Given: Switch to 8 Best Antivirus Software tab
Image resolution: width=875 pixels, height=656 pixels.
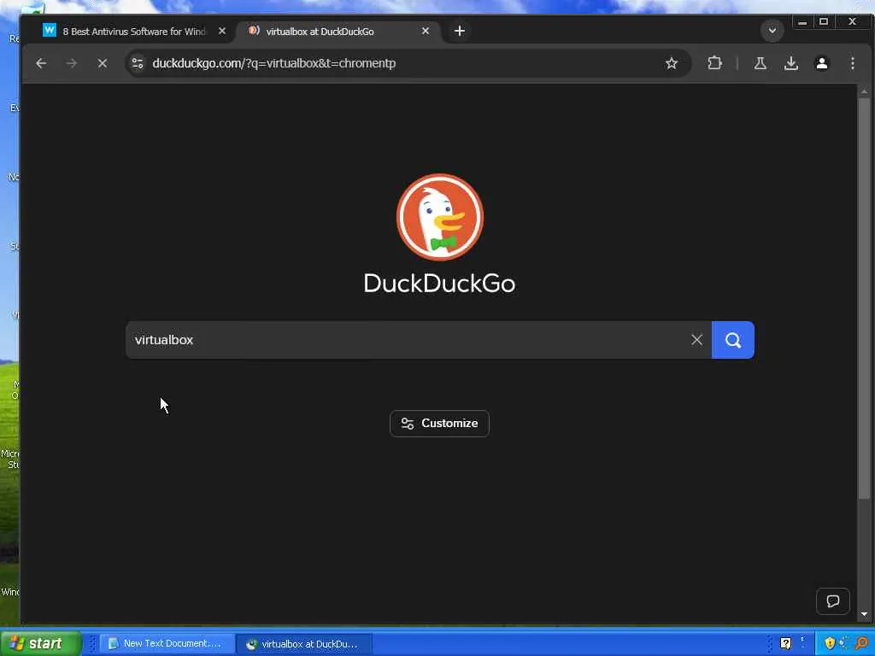Looking at the screenshot, I should click(133, 32).
